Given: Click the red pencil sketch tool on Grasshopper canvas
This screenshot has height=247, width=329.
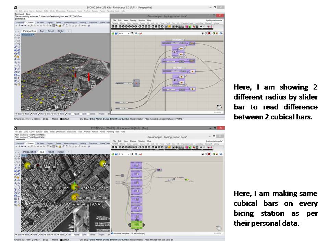Looking at the screenshot, I should (140, 33).
